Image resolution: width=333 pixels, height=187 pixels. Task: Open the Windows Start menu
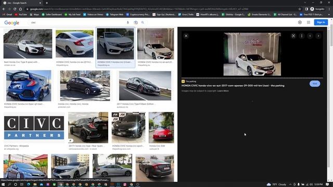tap(3, 184)
